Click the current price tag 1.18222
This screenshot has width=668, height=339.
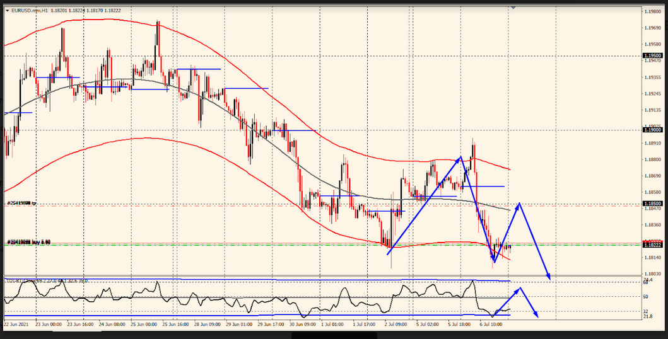652,244
